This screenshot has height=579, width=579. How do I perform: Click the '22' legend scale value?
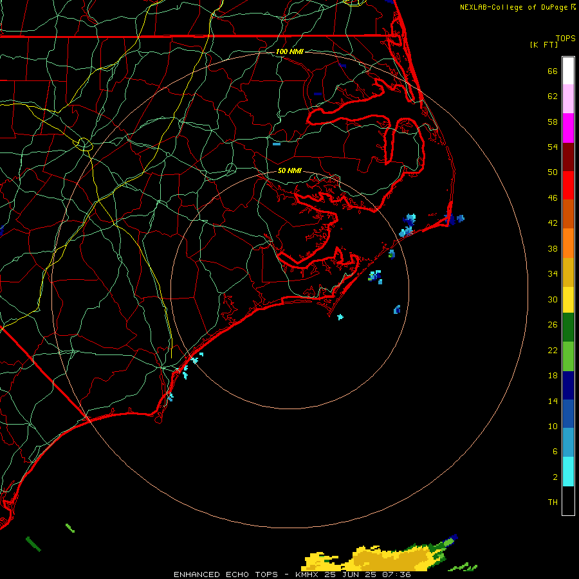coord(553,350)
